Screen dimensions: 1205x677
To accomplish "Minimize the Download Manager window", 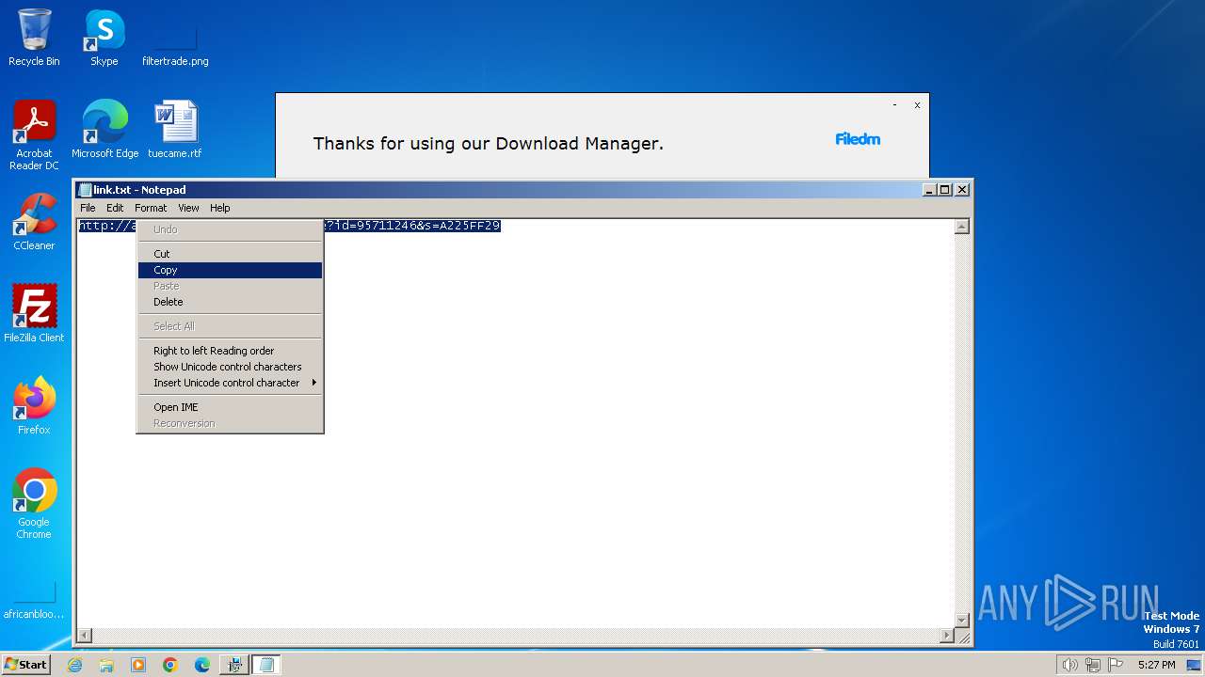I will pyautogui.click(x=894, y=105).
